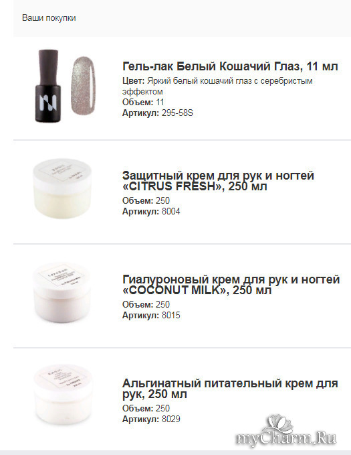Click the Артикул 295-58S text
Image resolution: width=351 pixels, height=455 pixels.
[x=158, y=113]
